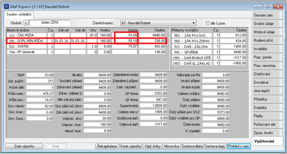Open 'Rekapitulace' report
This screenshot has height=154, width=287.
(107, 146)
